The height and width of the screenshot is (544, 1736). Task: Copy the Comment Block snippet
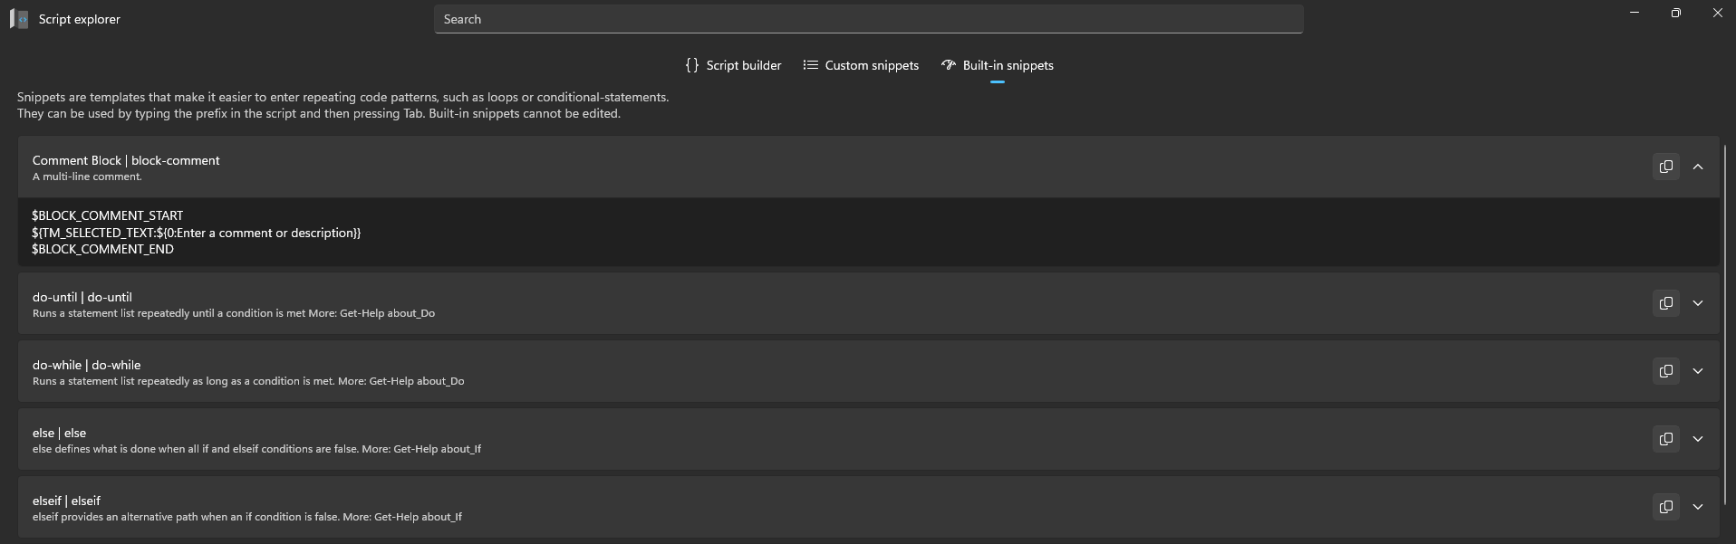point(1665,167)
